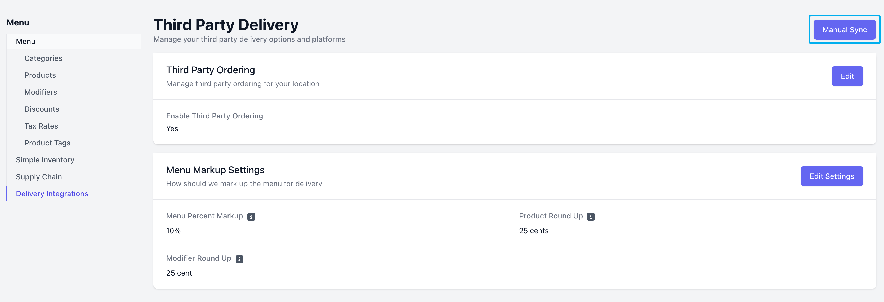
Task: Click the Enable Third Party Ordering value Yes
Action: (x=172, y=129)
